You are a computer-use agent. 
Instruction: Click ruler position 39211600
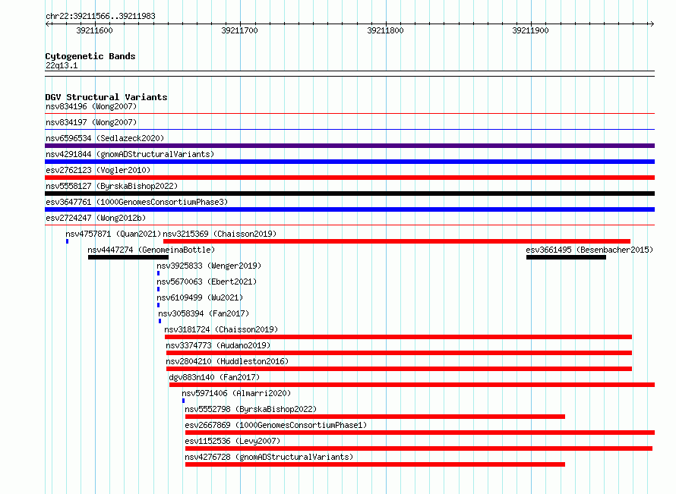coord(94,30)
